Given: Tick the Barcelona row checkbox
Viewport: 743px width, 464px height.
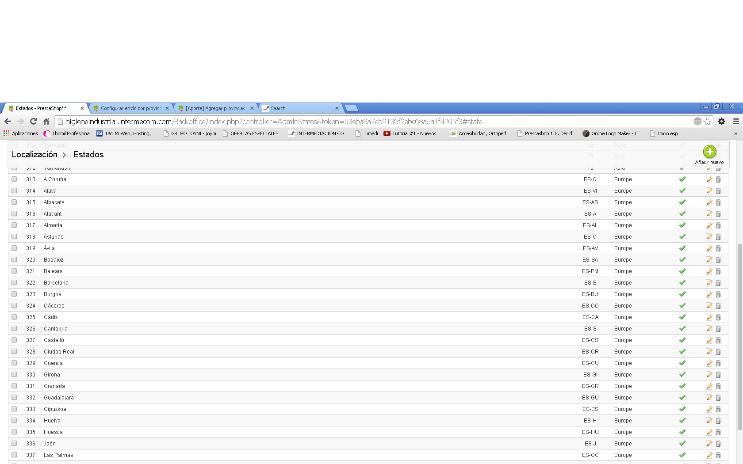Looking at the screenshot, I should point(14,282).
